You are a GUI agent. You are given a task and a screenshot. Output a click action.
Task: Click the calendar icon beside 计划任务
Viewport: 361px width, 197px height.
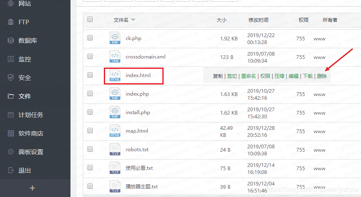[x=11, y=115]
